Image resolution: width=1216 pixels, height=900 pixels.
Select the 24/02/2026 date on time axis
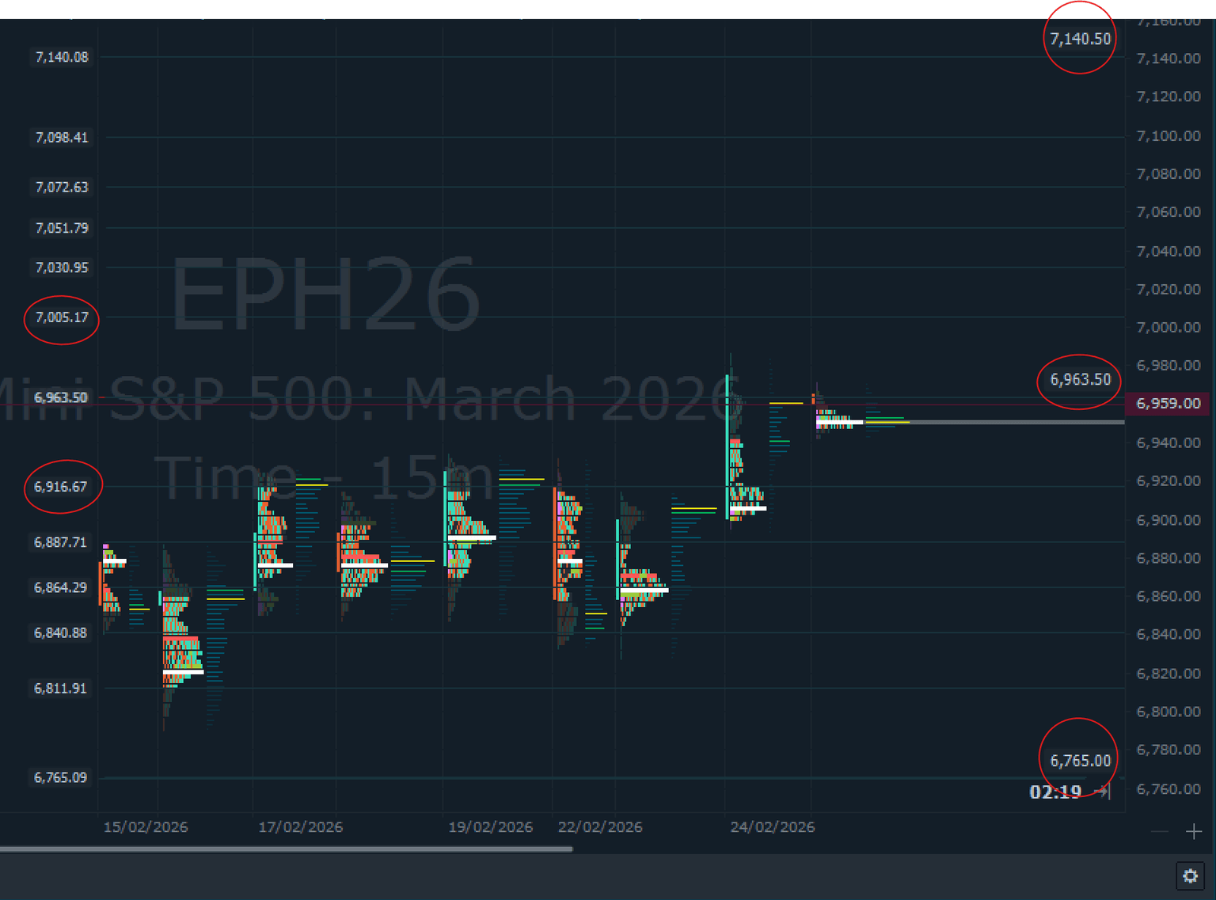click(x=773, y=827)
